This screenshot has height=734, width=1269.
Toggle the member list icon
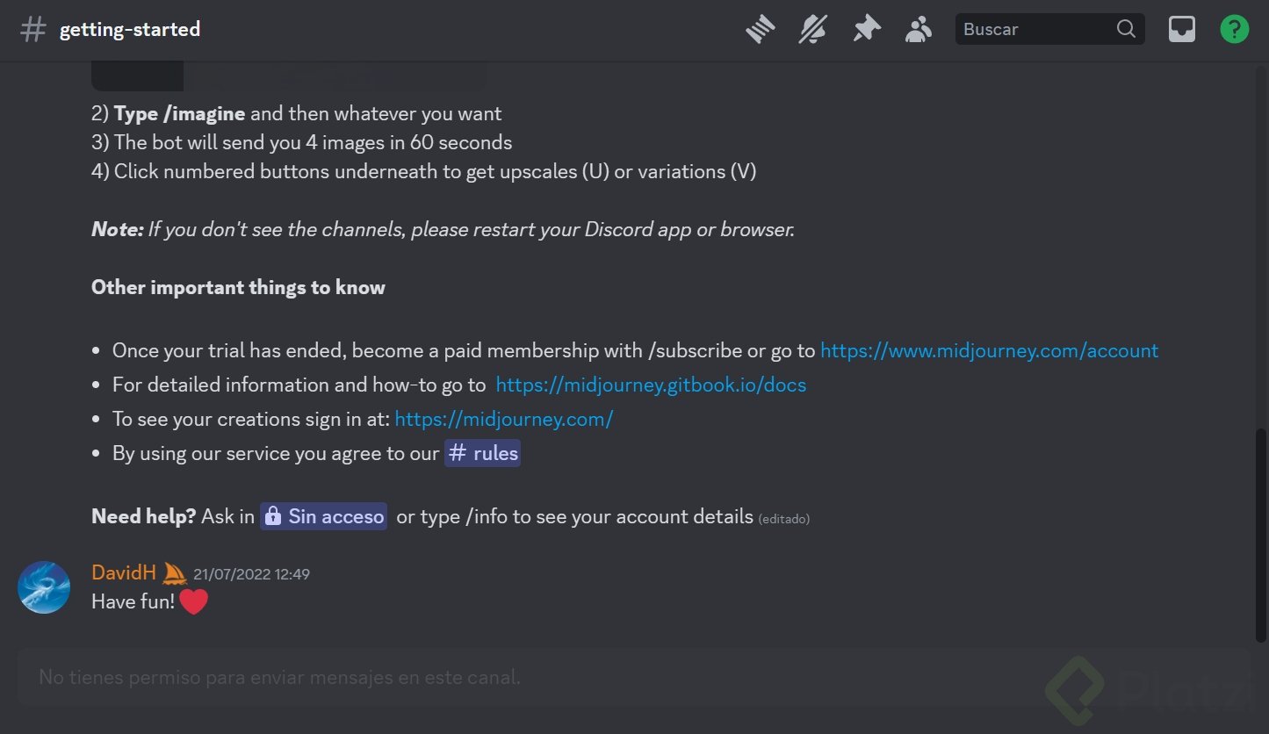(x=919, y=30)
